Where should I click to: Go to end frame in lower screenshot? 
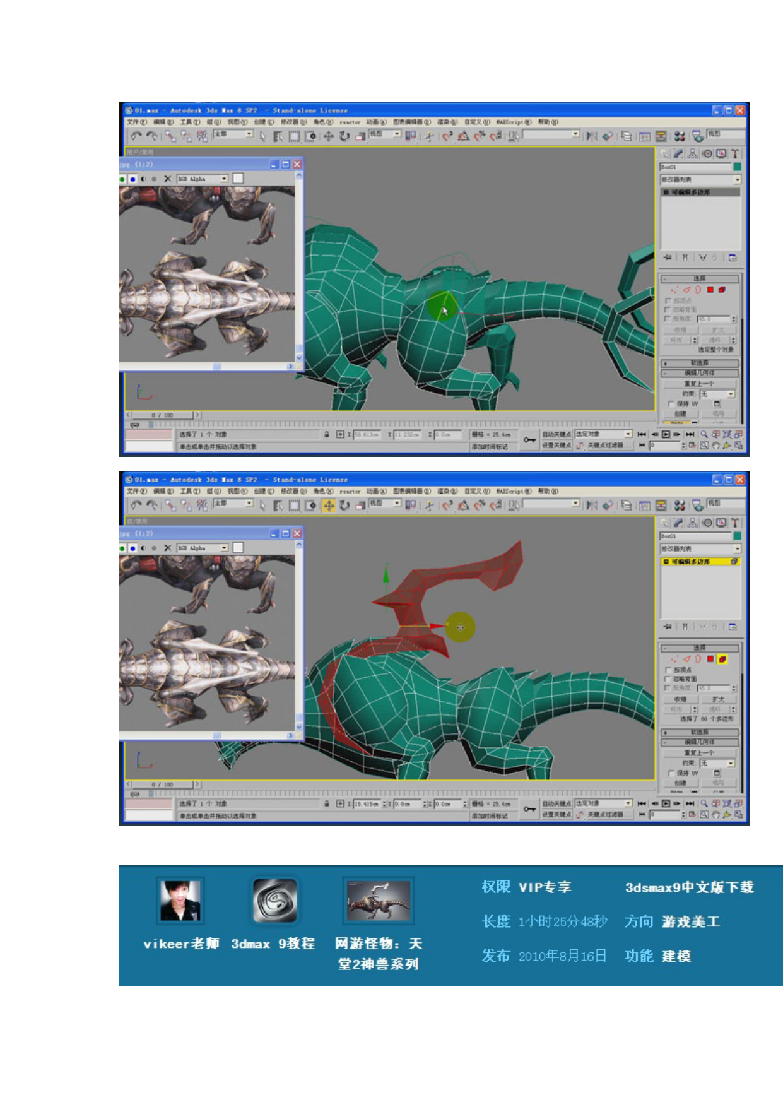690,803
